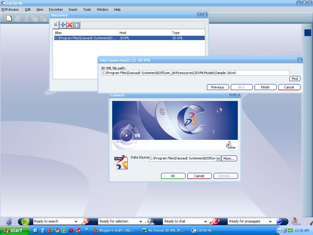Click the Opera icon in quick launch
Image resolution: width=313 pixels, height=235 pixels.
[71, 230]
